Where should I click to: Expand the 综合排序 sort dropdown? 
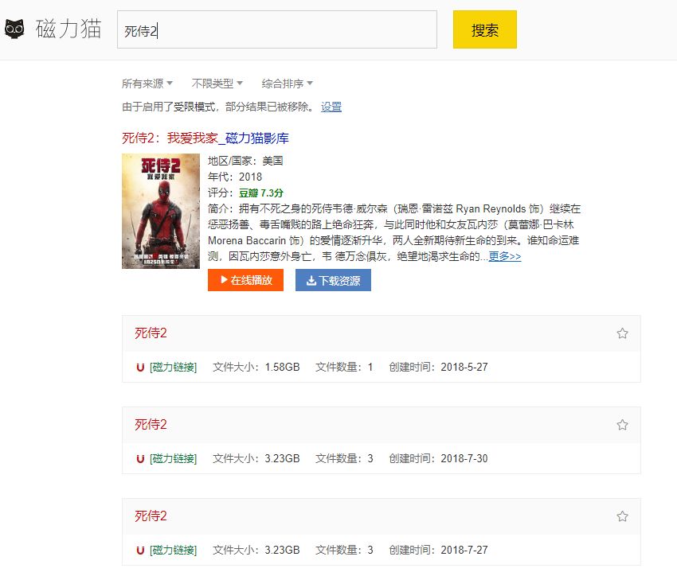(287, 84)
